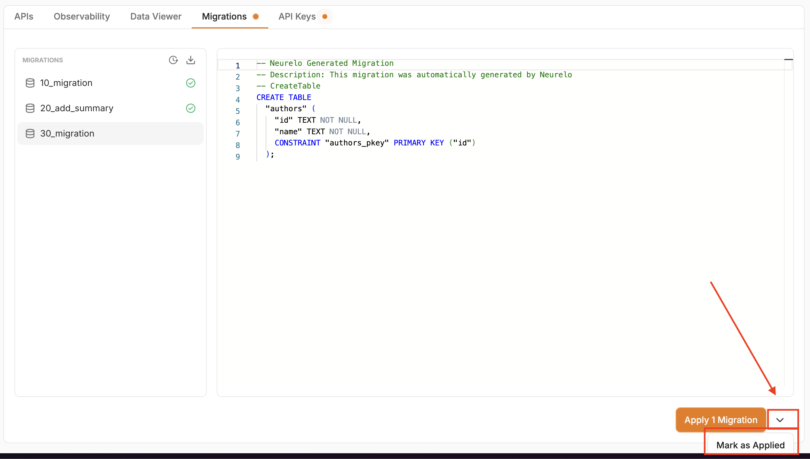Open the Observability tab
Viewport: 810px width, 459px height.
(x=82, y=16)
